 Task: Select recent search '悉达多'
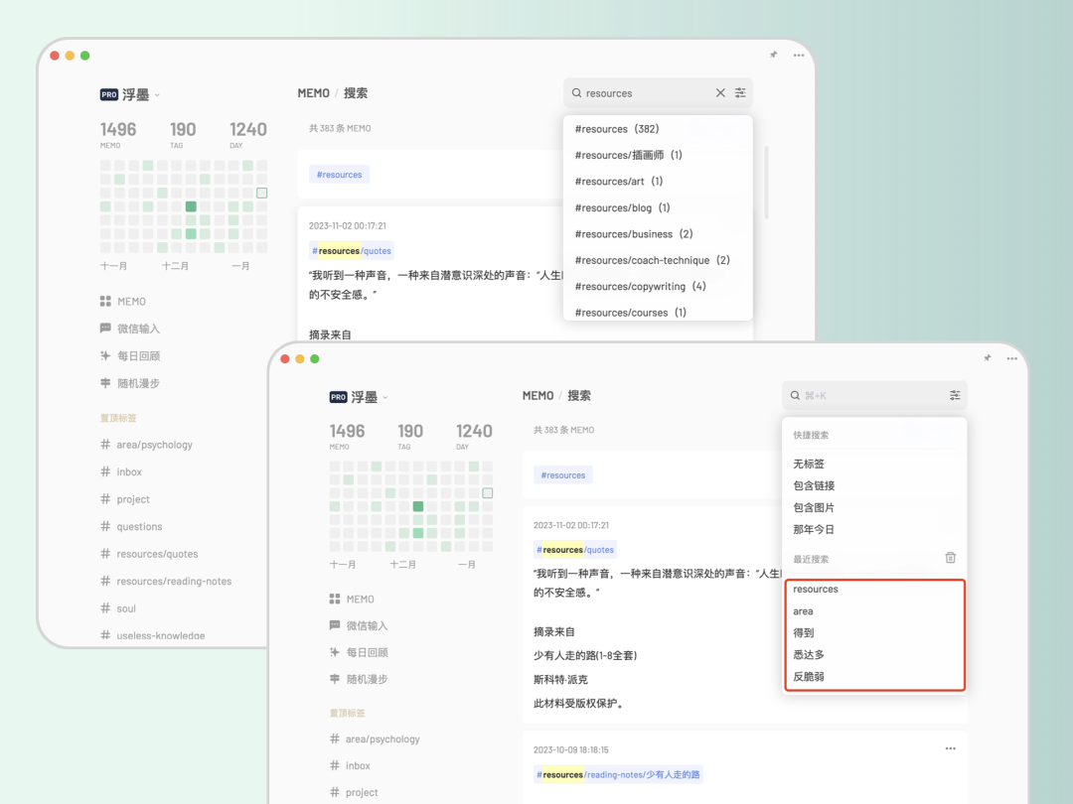tap(809, 655)
